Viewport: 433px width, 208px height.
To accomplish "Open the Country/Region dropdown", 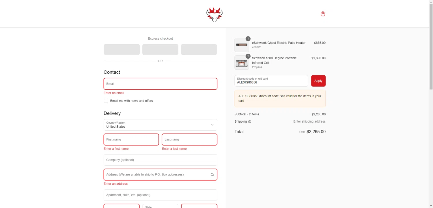I will (x=160, y=125).
